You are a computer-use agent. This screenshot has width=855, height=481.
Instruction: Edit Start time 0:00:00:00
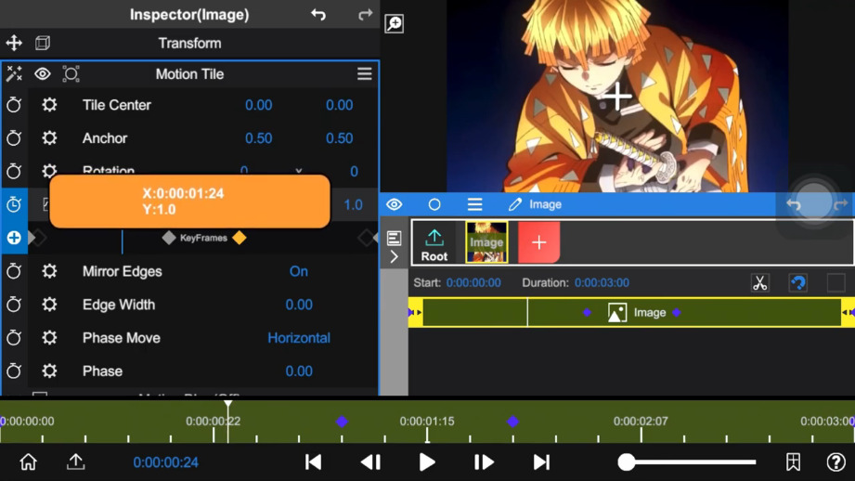[x=473, y=282]
